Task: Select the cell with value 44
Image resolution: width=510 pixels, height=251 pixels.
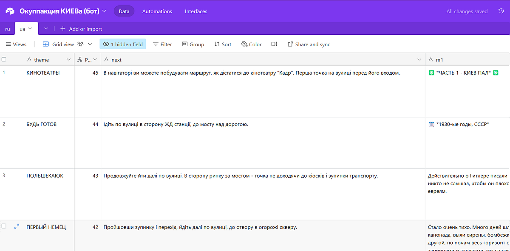Action: pyautogui.click(x=88, y=143)
